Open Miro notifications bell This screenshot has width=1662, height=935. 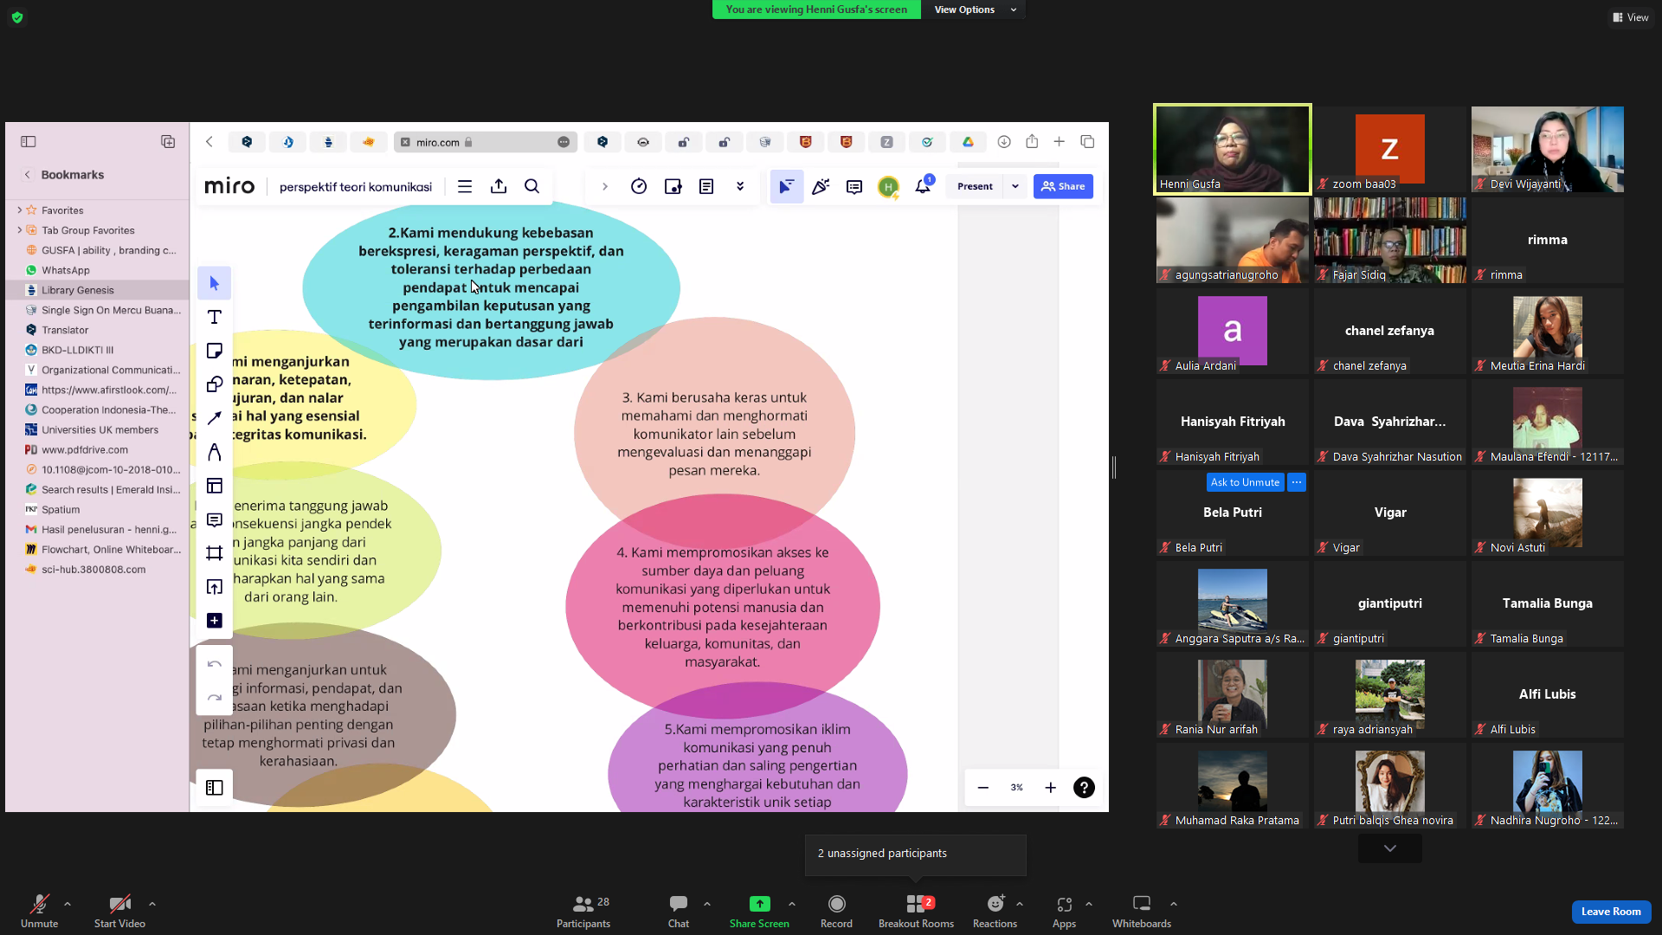tap(924, 186)
